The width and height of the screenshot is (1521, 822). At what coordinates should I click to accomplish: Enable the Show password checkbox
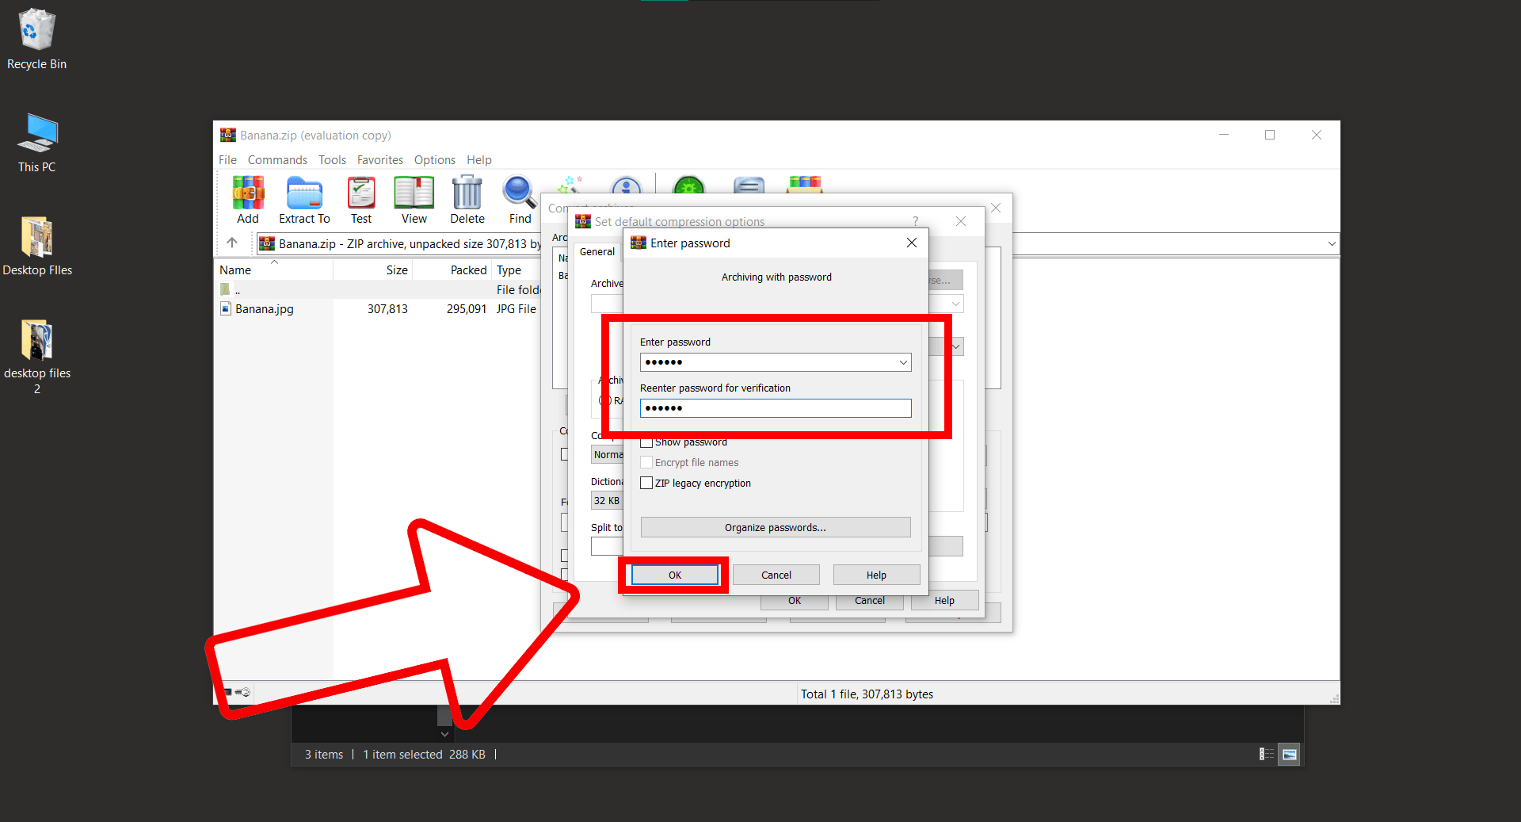[646, 442]
